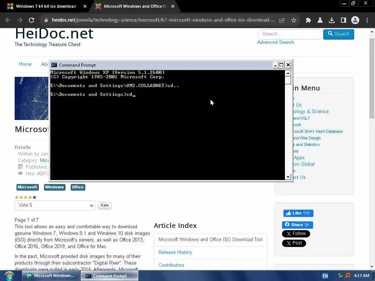375x281 pixels.
Task: Open Release History in Article Index
Action: click(x=175, y=252)
